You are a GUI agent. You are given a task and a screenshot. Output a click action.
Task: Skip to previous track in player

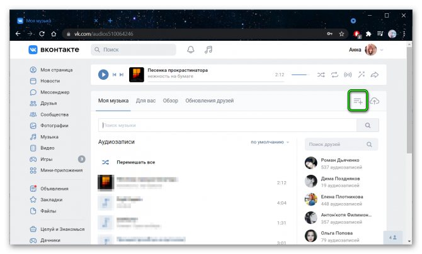tap(115, 75)
